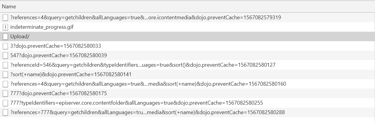Select the 777?typeIdentifiers=episerver.core.contentfolder request
375x123 pixels.
[x=136, y=103]
